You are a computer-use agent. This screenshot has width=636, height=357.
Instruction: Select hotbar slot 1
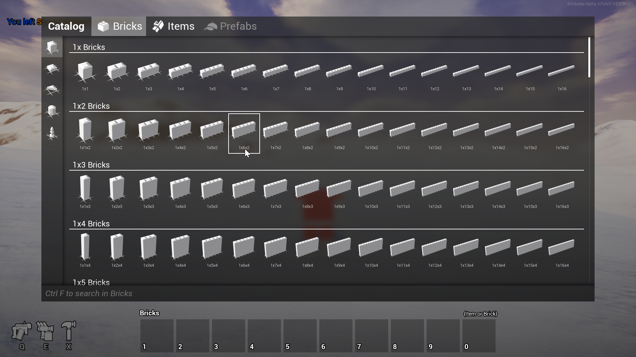point(157,336)
